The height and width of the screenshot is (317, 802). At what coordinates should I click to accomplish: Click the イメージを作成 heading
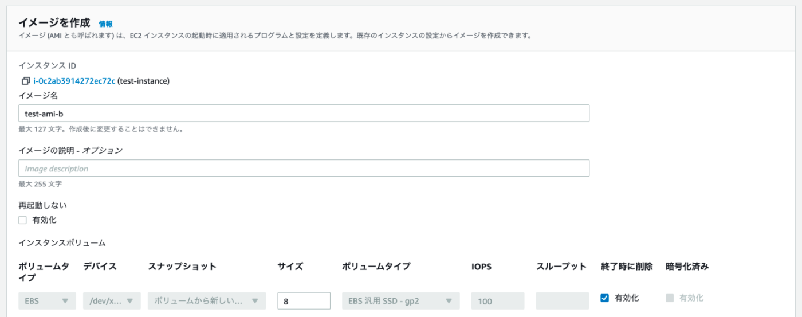point(54,23)
